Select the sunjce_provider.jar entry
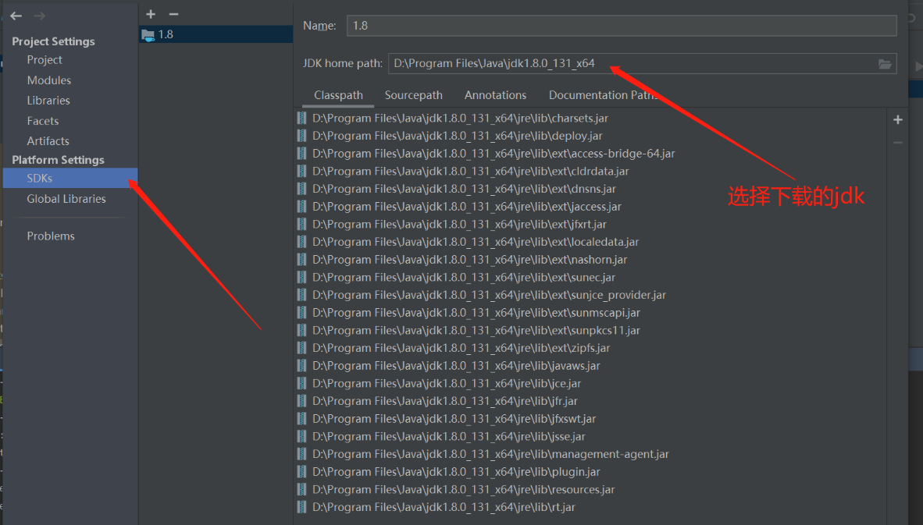 pos(489,295)
